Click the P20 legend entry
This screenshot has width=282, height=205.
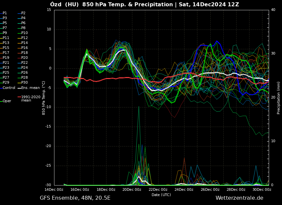pos(24,58)
